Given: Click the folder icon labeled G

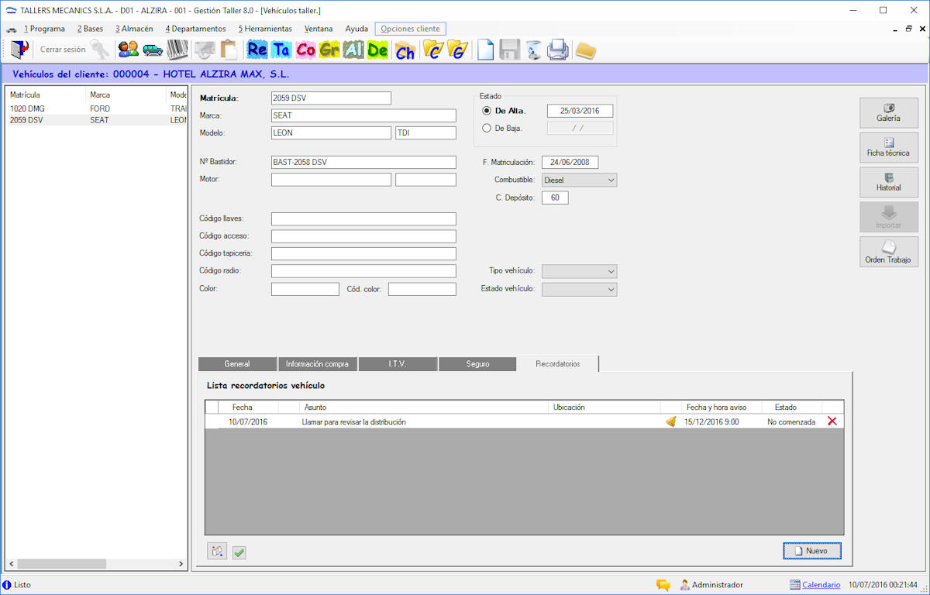Looking at the screenshot, I should (458, 50).
